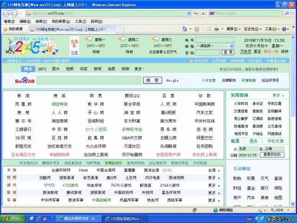Open a new blank browser tab
The height and width of the screenshot is (223, 297).
[120, 30]
